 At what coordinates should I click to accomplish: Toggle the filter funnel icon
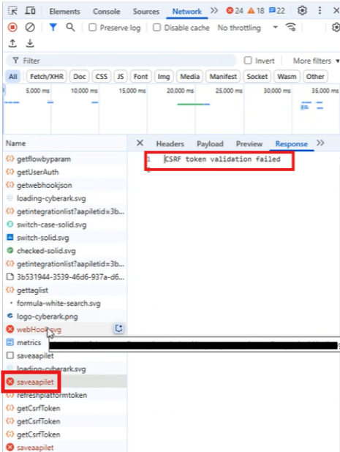[x=53, y=27]
